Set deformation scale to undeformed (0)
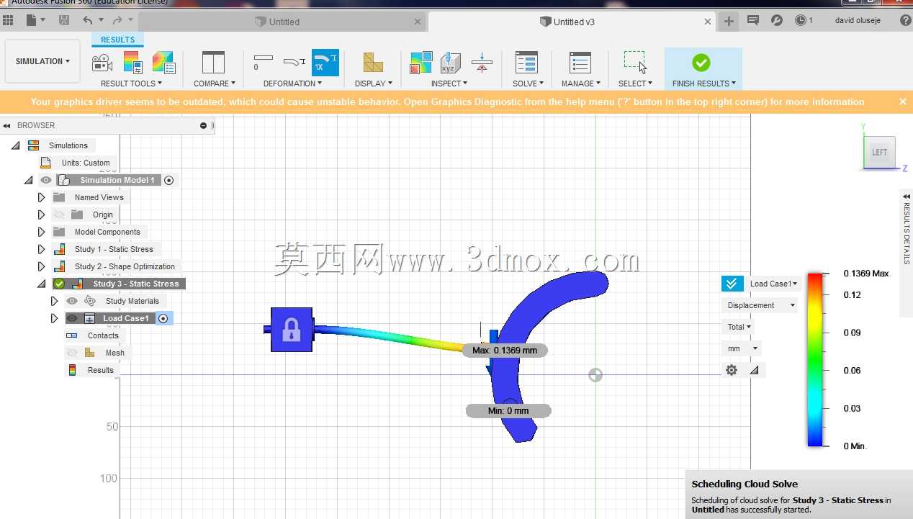Viewport: 913px width, 519px height. [264, 63]
